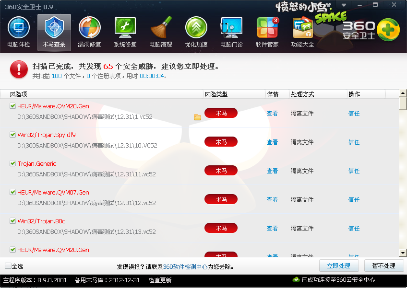Trust 信任 the Trojan.Generic item
Viewport: 407px width, 288px height.
[x=354, y=171]
